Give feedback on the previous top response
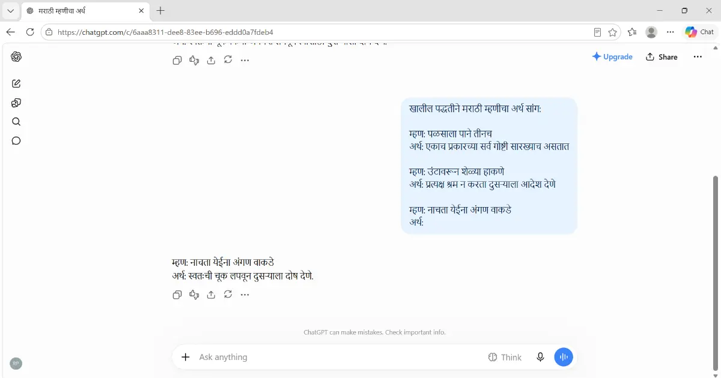The width and height of the screenshot is (721, 378). coord(194,60)
